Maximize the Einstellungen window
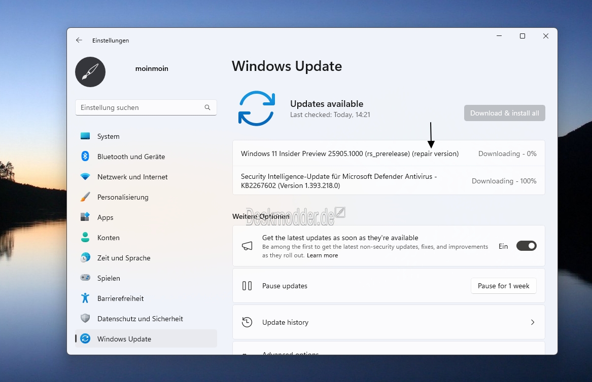592x382 pixels. (523, 36)
